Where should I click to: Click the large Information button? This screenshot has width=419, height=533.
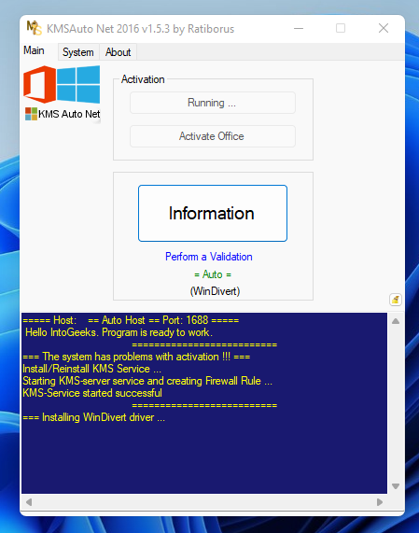(x=213, y=213)
